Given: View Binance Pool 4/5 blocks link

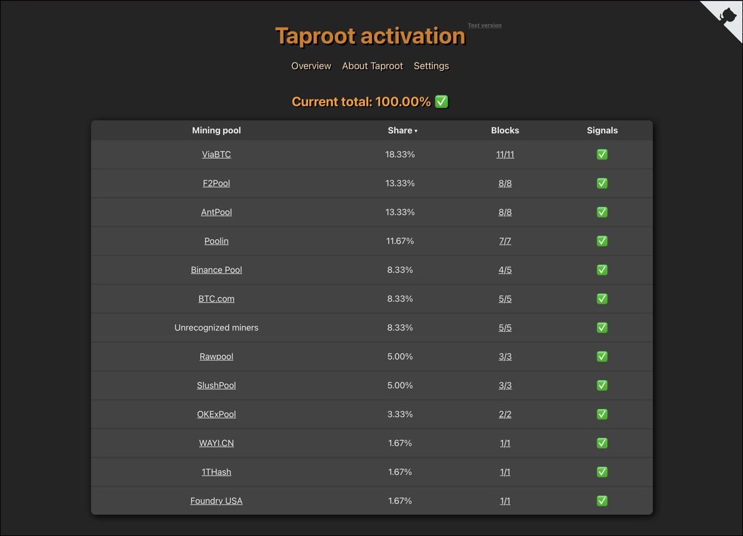Looking at the screenshot, I should [x=505, y=270].
